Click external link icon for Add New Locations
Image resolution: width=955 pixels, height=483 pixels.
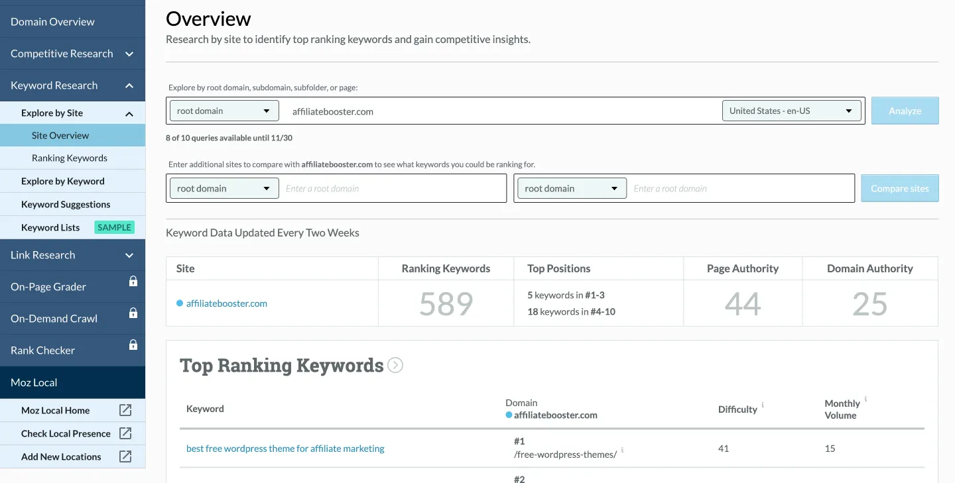click(x=125, y=456)
